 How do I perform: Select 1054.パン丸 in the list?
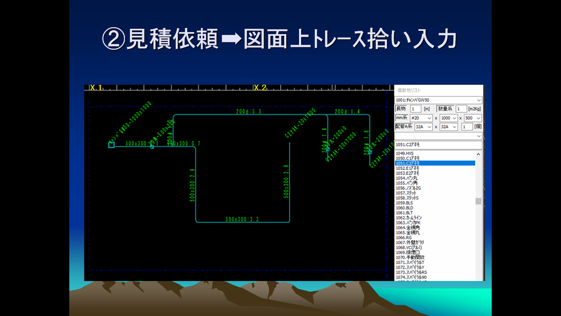[x=435, y=178]
